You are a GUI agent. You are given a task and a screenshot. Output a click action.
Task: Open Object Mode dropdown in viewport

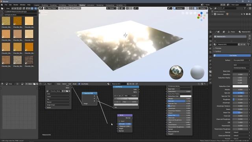pyautogui.click(x=51, y=8)
